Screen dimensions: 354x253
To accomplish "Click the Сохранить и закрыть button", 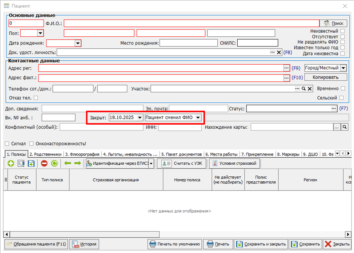I will [x=261, y=244].
